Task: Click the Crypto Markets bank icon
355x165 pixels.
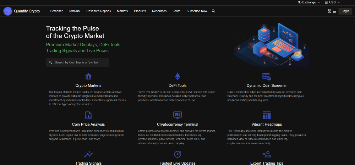Action: [88, 76]
